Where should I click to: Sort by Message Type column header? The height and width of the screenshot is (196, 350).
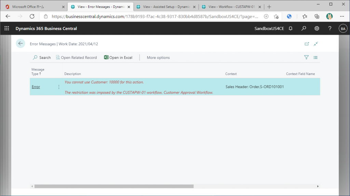pos(38,71)
